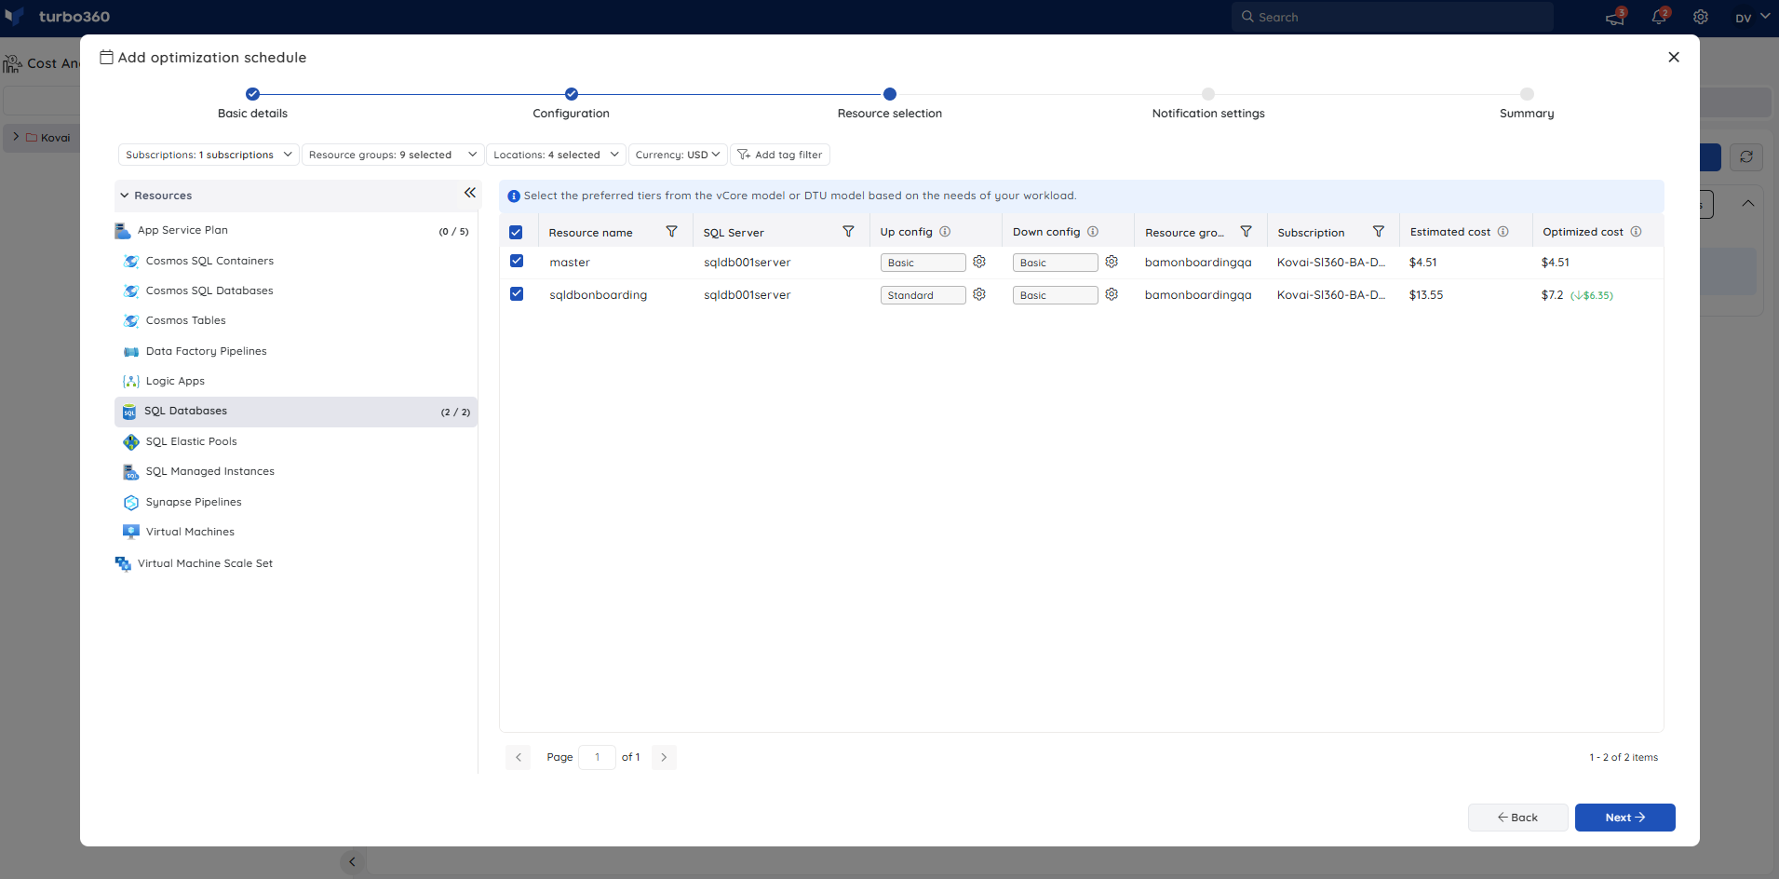Click Up config Standard field for sqldbonboarding
Image resolution: width=1779 pixels, height=879 pixels.
(923, 295)
